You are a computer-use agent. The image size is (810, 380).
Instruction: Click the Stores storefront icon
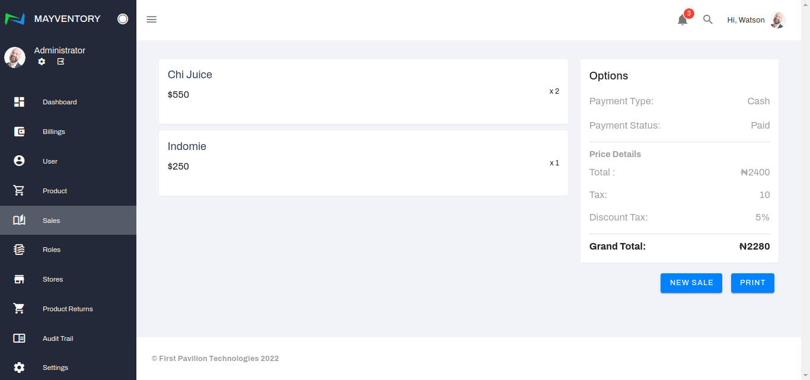19,279
